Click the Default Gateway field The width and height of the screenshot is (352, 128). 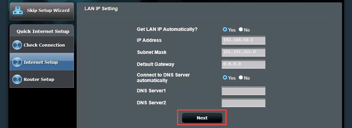(244, 64)
